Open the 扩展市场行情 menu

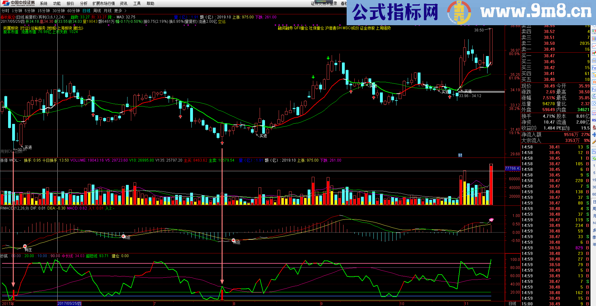(x=103, y=3)
